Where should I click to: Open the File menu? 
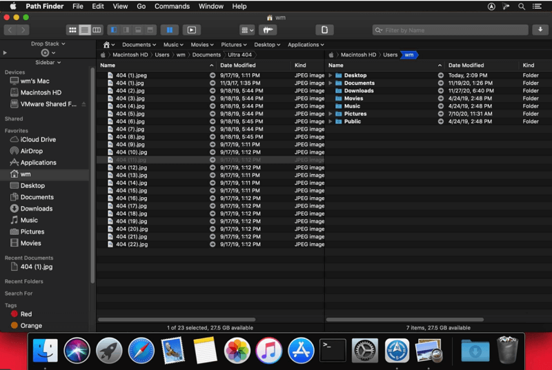77,6
